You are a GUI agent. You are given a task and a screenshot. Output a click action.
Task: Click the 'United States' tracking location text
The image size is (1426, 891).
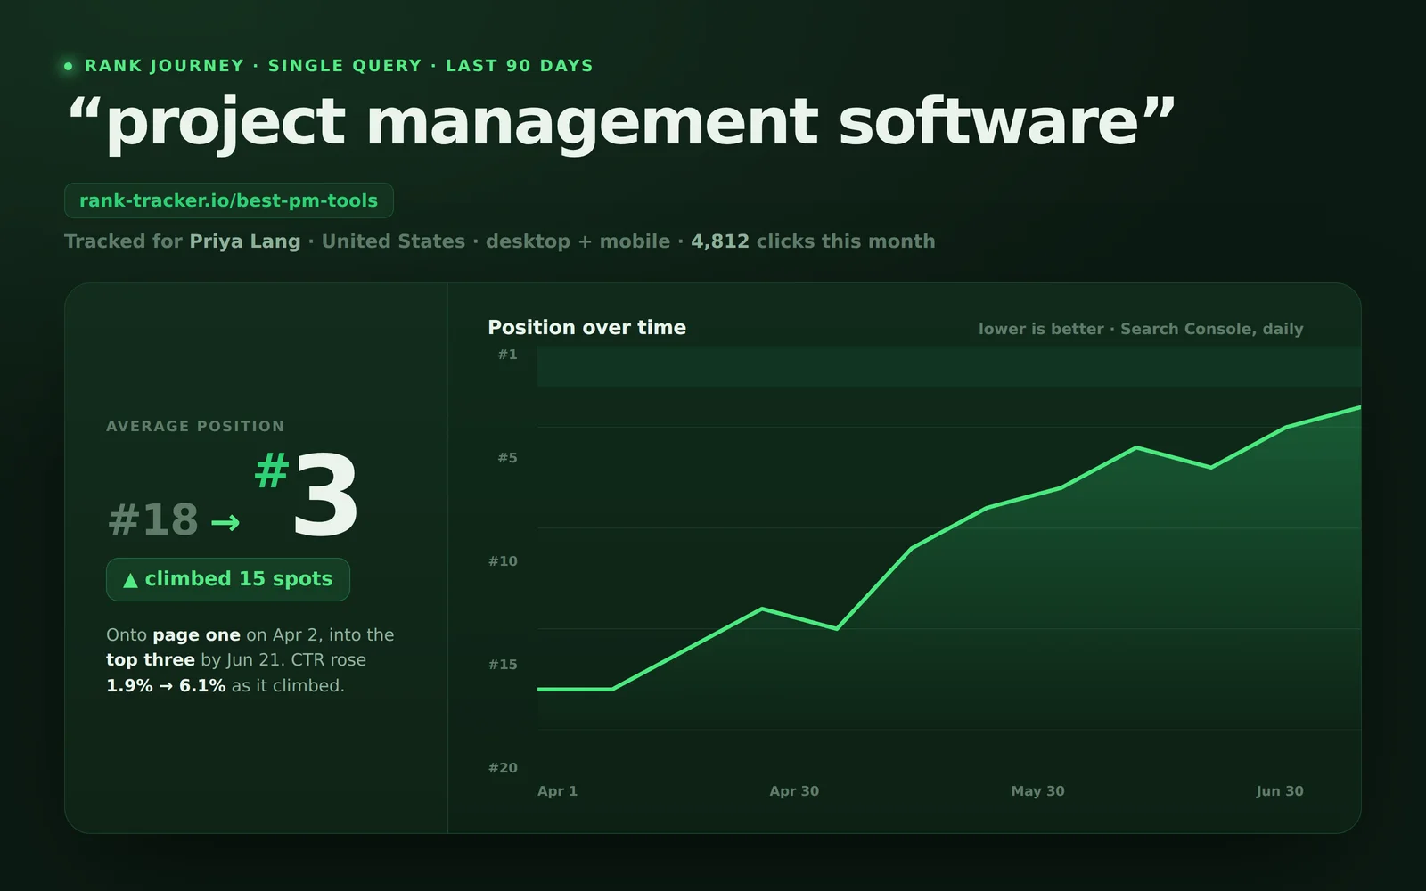(x=393, y=241)
